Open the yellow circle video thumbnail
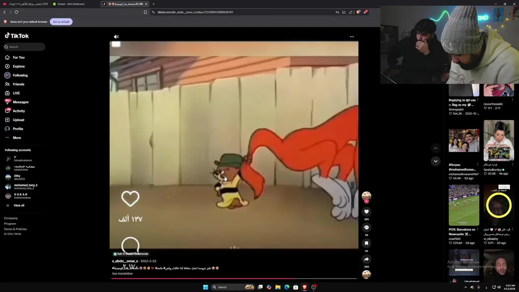The height and width of the screenshot is (292, 519). pyautogui.click(x=499, y=205)
